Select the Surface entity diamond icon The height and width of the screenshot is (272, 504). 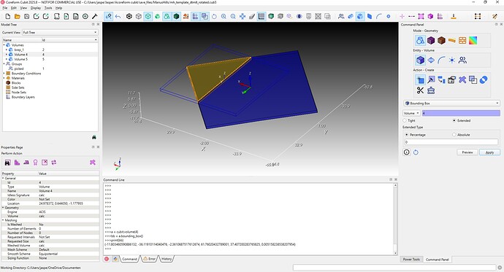(431, 60)
